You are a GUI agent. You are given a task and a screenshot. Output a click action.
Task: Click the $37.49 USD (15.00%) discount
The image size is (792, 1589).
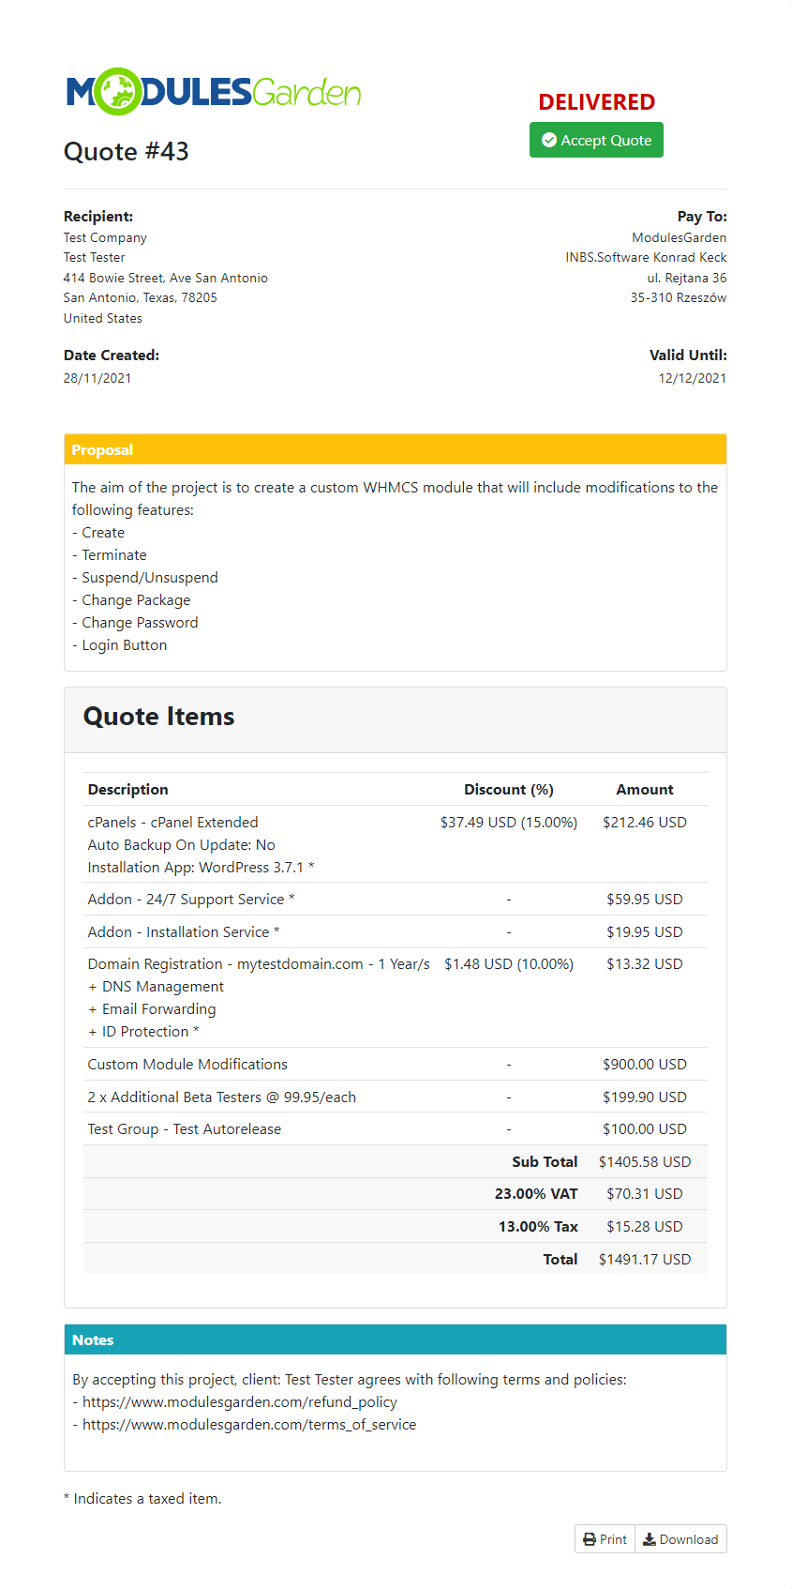(x=509, y=822)
